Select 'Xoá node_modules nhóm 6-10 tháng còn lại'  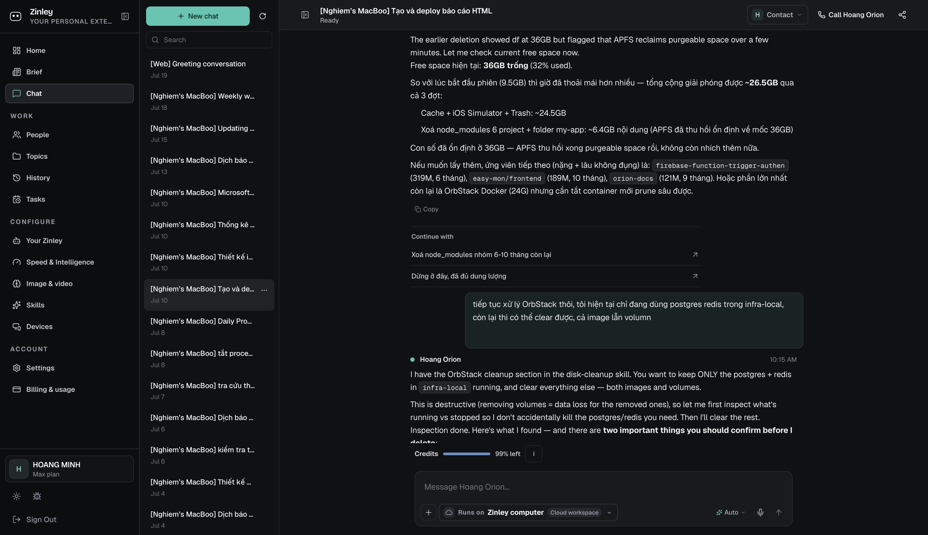(555, 255)
